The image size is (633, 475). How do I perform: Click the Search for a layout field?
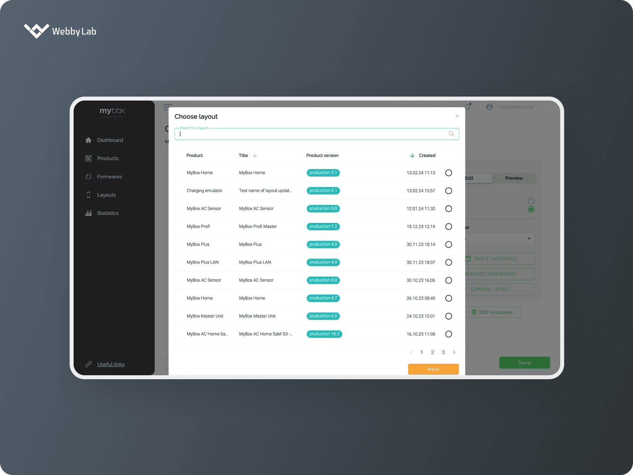pos(316,134)
